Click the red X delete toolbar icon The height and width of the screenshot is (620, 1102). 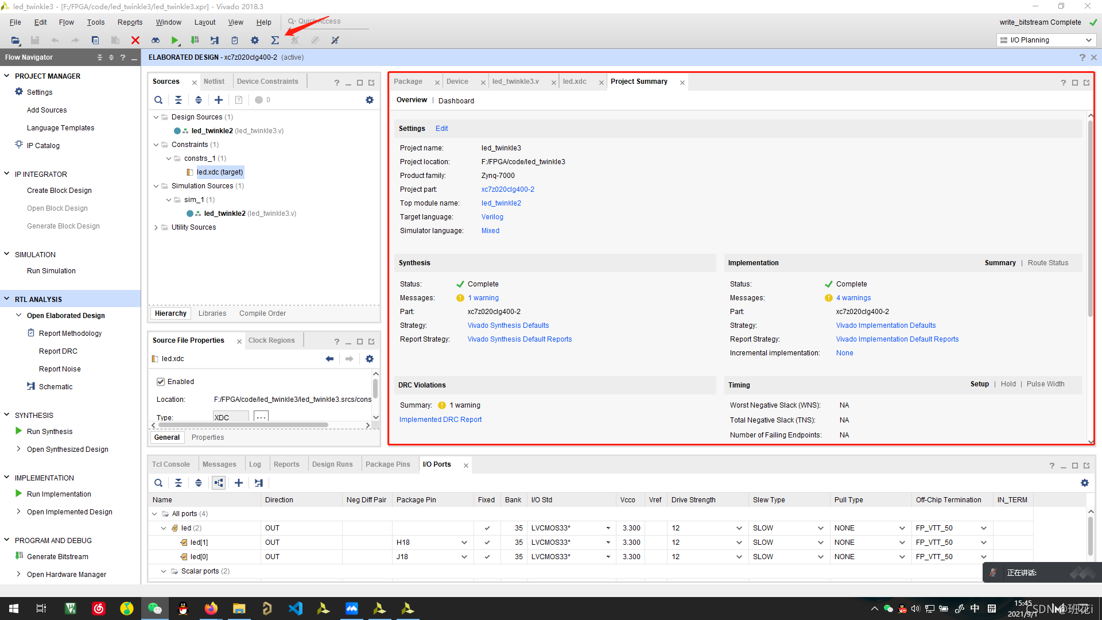pyautogui.click(x=135, y=40)
